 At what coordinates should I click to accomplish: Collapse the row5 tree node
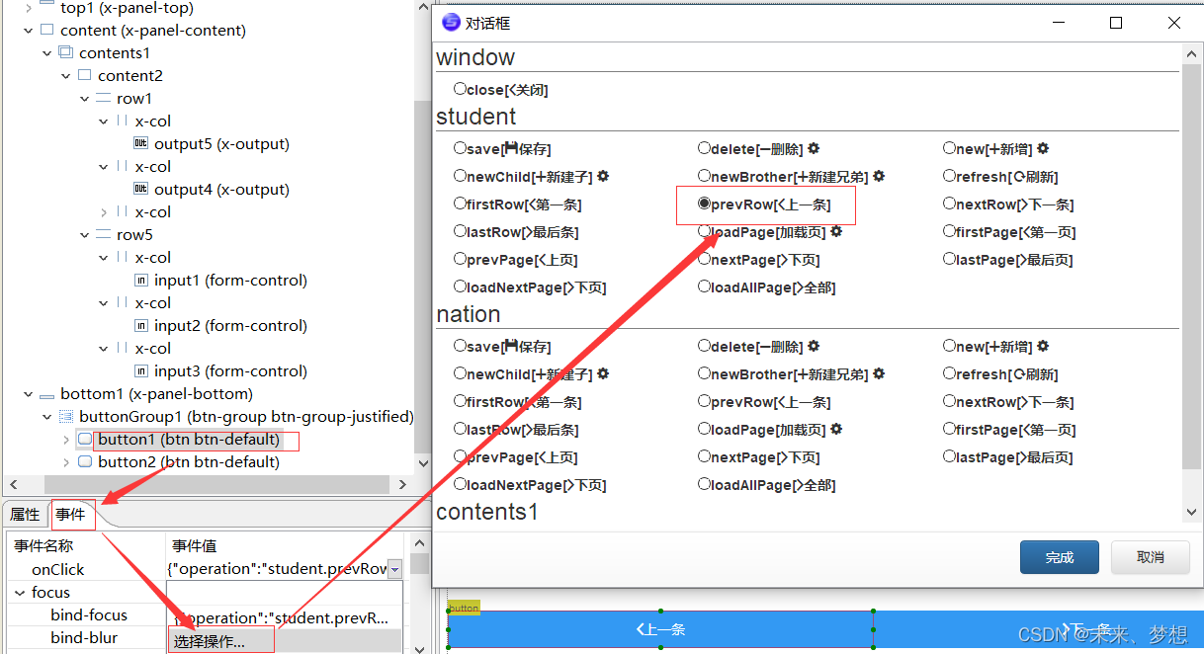[84, 234]
